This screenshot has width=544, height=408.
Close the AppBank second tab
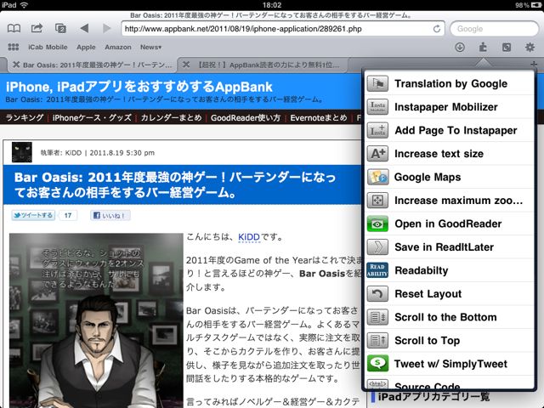point(186,65)
